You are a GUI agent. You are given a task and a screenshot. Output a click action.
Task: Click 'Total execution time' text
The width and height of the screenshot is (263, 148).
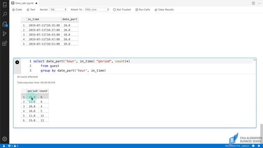click(36, 83)
